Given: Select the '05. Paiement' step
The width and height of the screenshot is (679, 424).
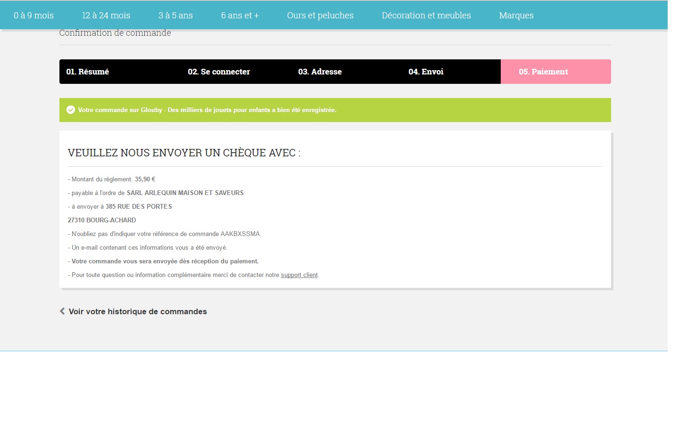Looking at the screenshot, I should coord(556,72).
